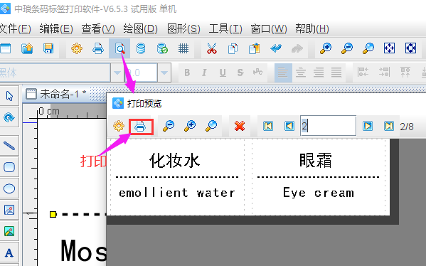
Task: Click the align objects left icon
Action: pos(363,73)
